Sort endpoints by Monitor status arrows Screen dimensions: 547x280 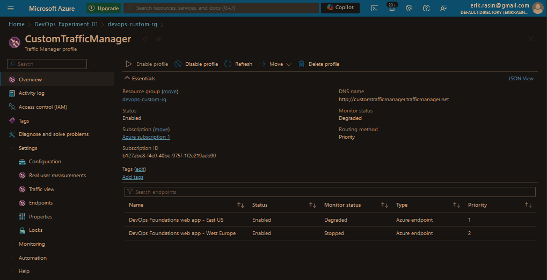pyautogui.click(x=384, y=205)
